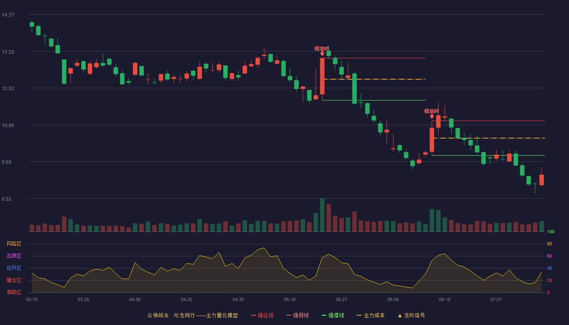The image size is (569, 325).
Task: Click the first 假龙吟 arrow marker in late May
Action: pyautogui.click(x=322, y=53)
